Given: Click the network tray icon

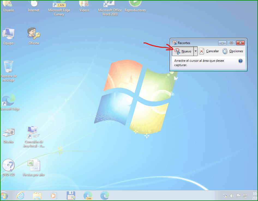Looking at the screenshot, I should pyautogui.click(x=245, y=196).
